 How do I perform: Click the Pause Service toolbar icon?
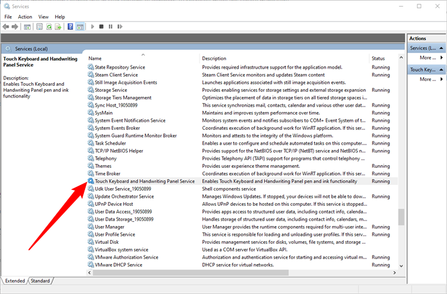[x=110, y=27]
